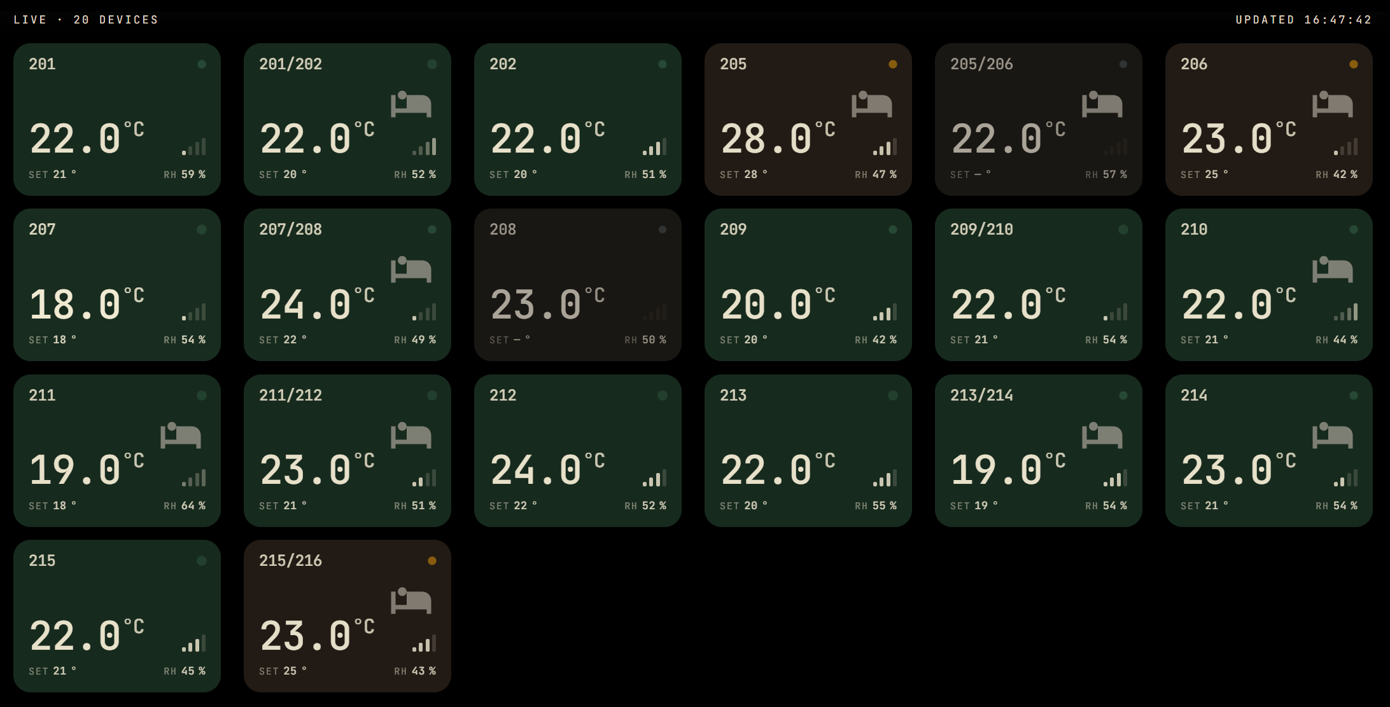Viewport: 1390px width, 707px height.
Task: Click the LIVE · 20 DEVICES header
Action: tap(86, 20)
